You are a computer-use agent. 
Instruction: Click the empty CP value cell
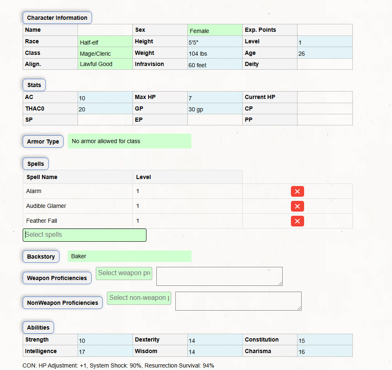click(325, 108)
